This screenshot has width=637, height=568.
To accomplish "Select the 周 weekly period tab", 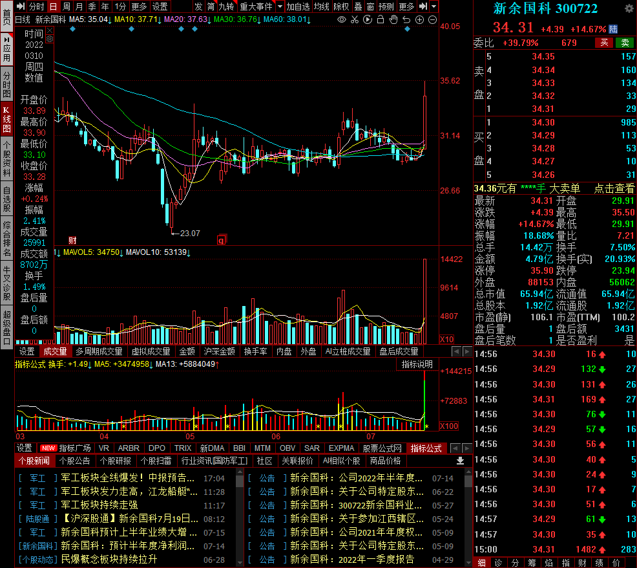I will [x=66, y=6].
